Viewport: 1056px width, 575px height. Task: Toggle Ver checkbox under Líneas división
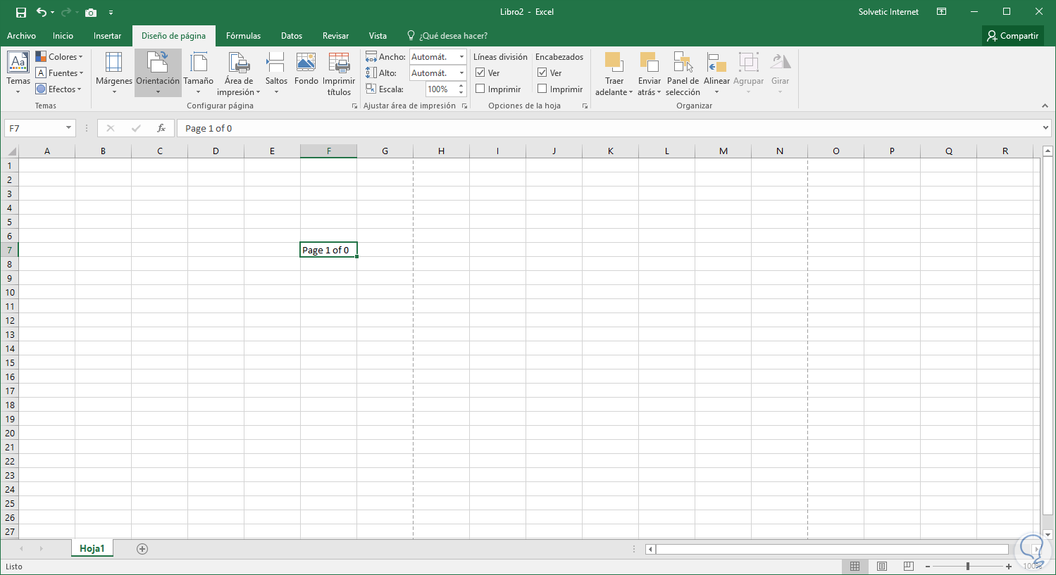(480, 72)
